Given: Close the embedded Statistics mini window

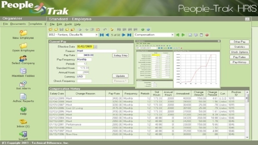Looking at the screenshot, I should [x=219, y=41].
